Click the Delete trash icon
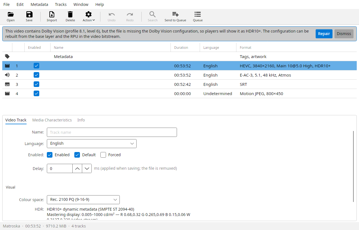The width and height of the screenshot is (359, 230). 70,15
